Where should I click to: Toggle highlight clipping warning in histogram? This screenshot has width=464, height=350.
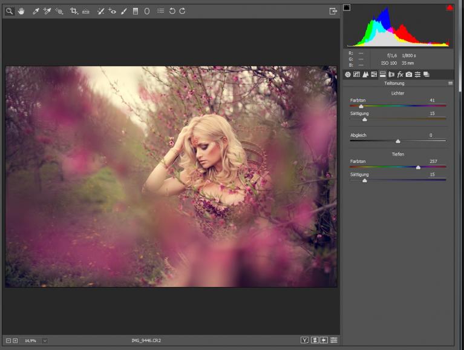coord(449,7)
